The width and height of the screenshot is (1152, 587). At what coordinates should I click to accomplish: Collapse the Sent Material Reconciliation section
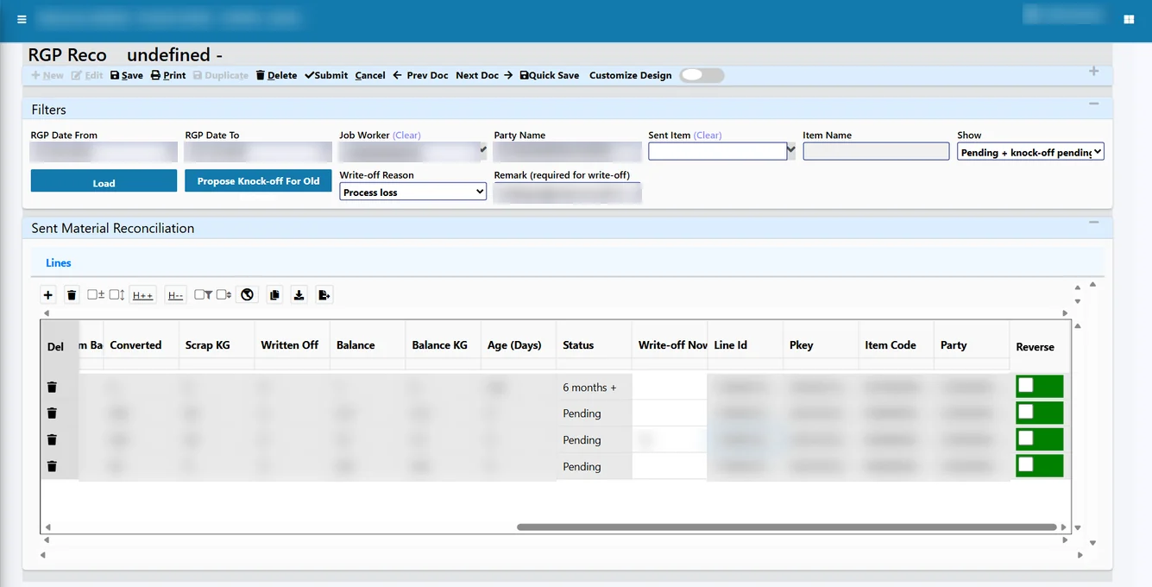click(x=1093, y=223)
